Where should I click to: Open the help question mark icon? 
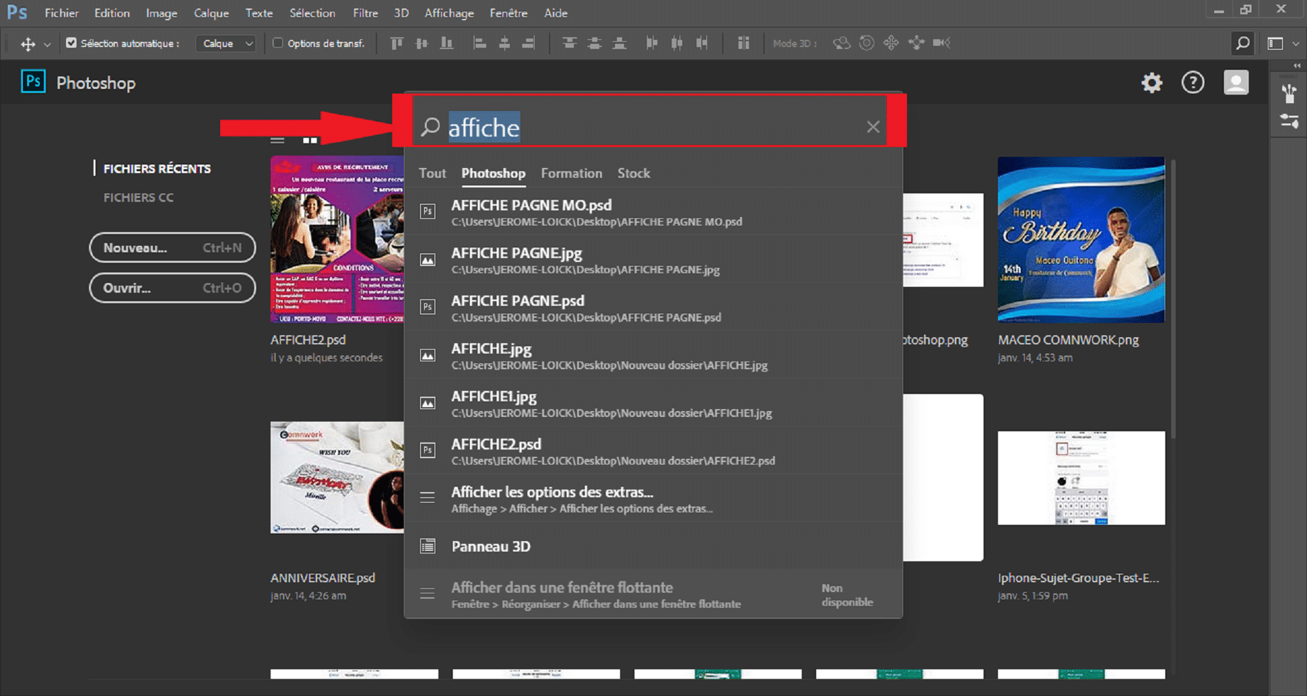click(1193, 83)
